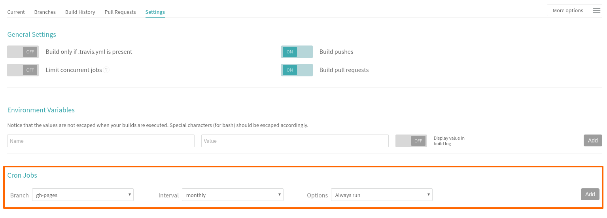Open the Options dropdown showing Always run

[382, 195]
